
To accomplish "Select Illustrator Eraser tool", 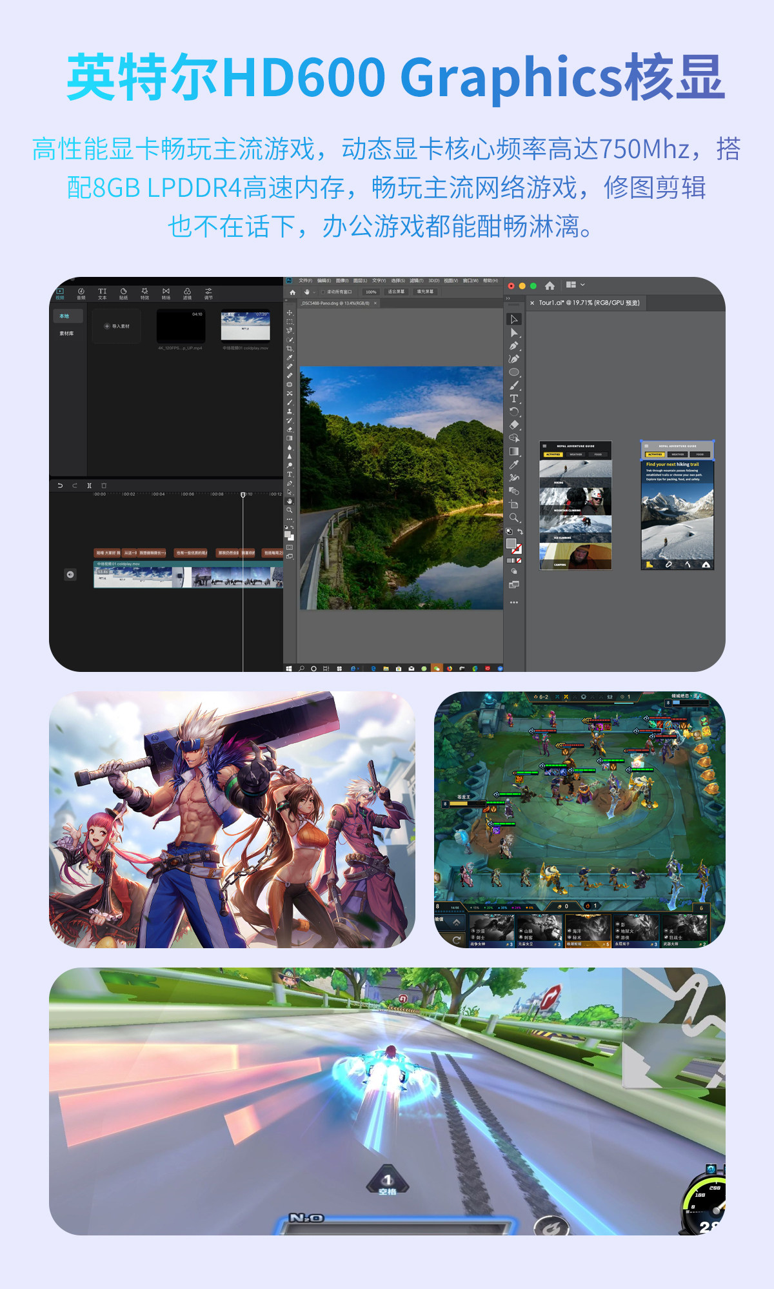I will pyautogui.click(x=514, y=425).
